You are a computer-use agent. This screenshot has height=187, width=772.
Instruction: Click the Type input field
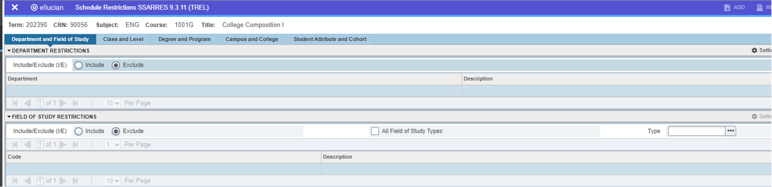point(696,131)
